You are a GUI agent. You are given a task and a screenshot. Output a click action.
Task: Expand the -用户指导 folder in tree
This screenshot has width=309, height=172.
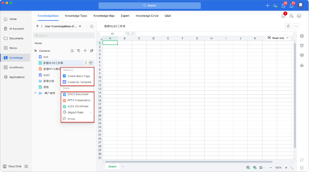click(35, 93)
